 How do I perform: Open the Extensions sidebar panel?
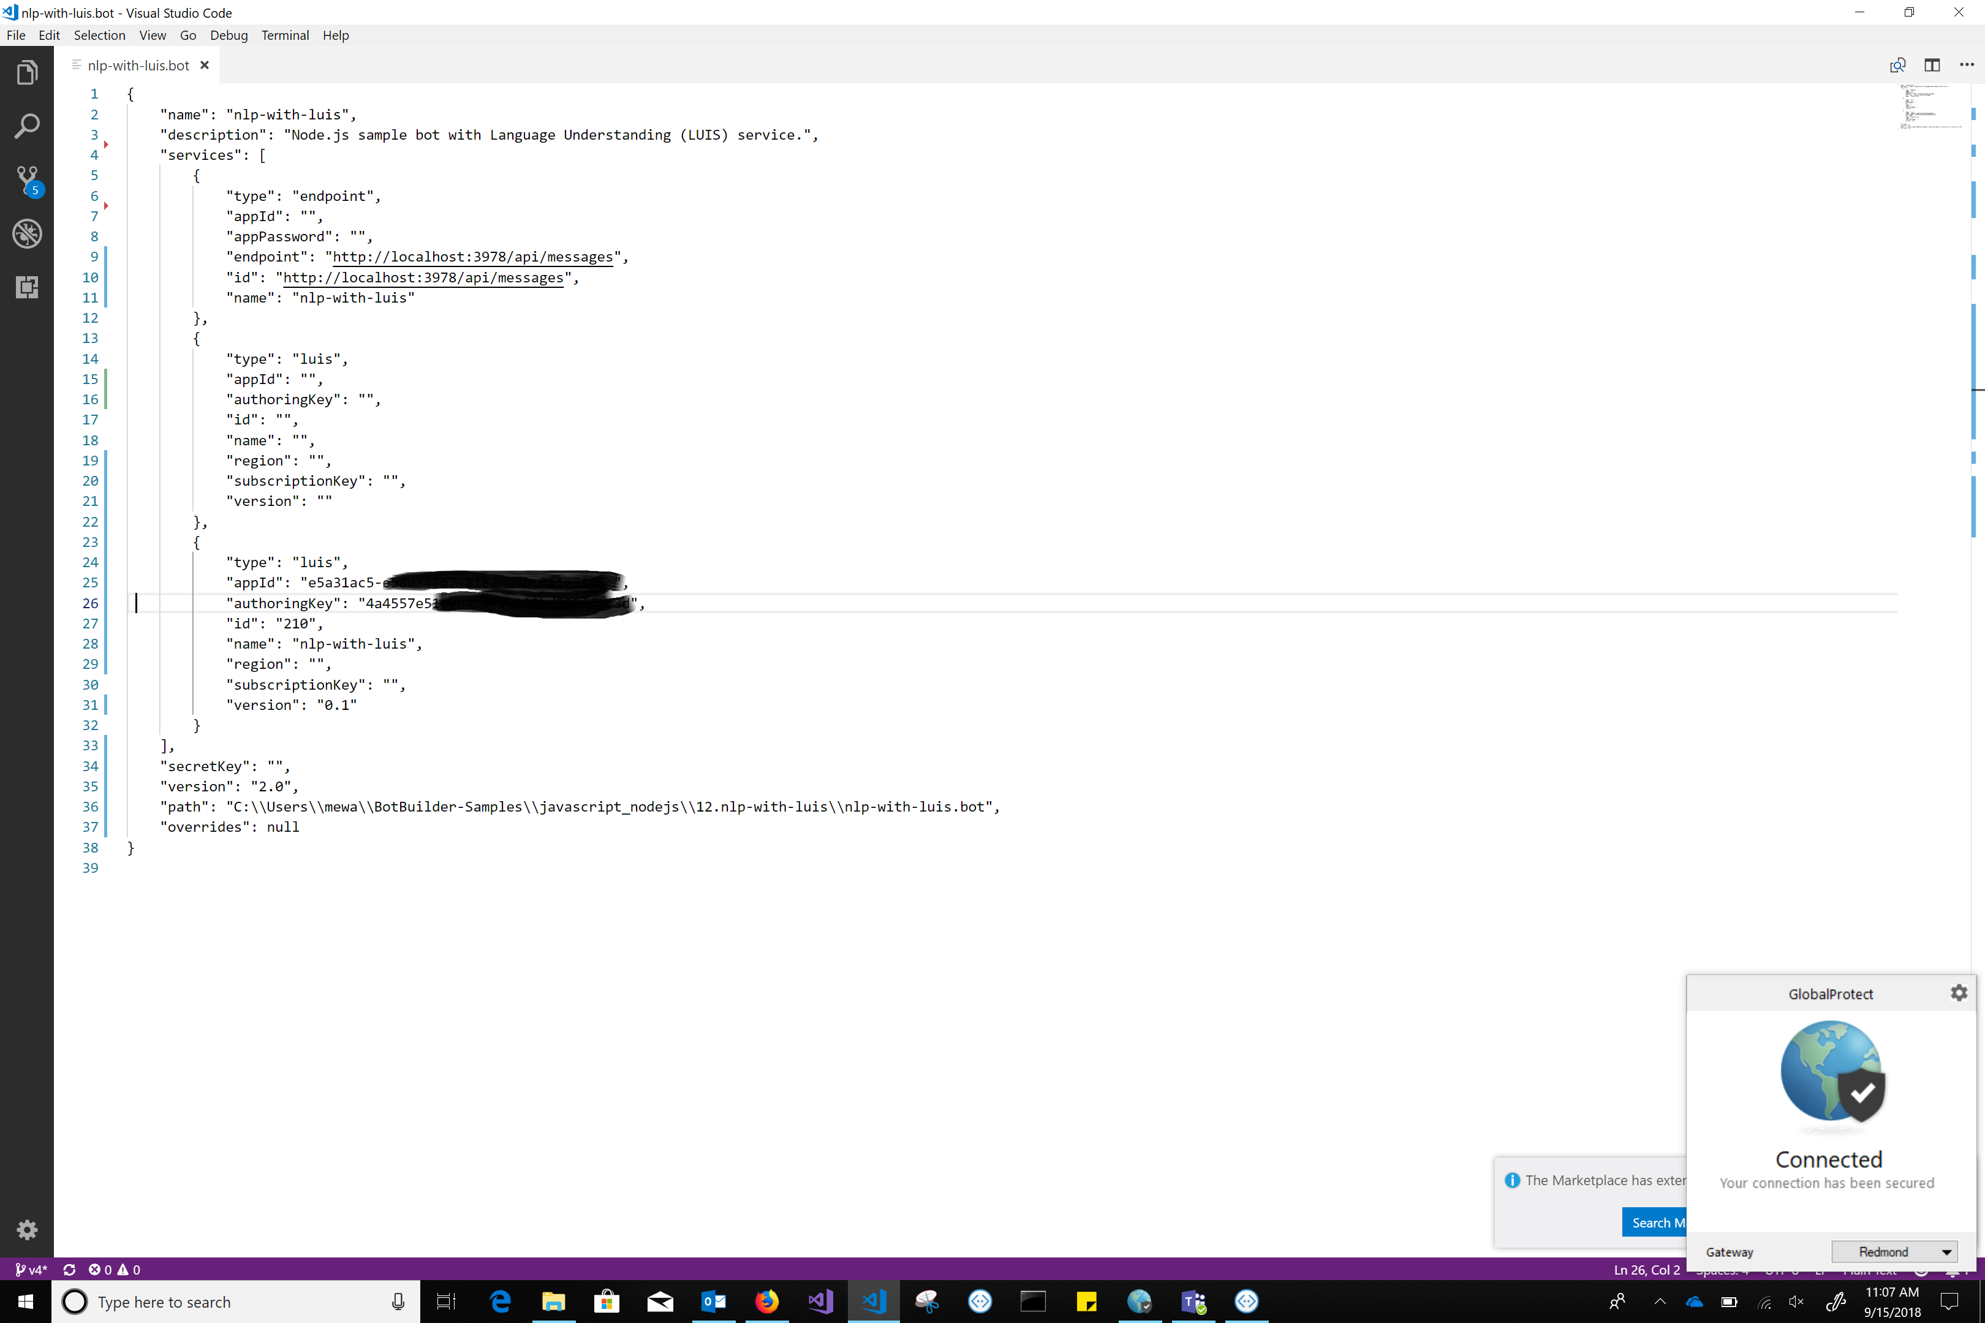point(28,288)
